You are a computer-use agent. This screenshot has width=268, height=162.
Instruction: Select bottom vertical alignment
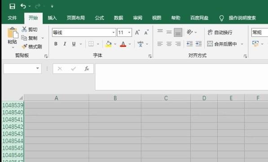178,32
